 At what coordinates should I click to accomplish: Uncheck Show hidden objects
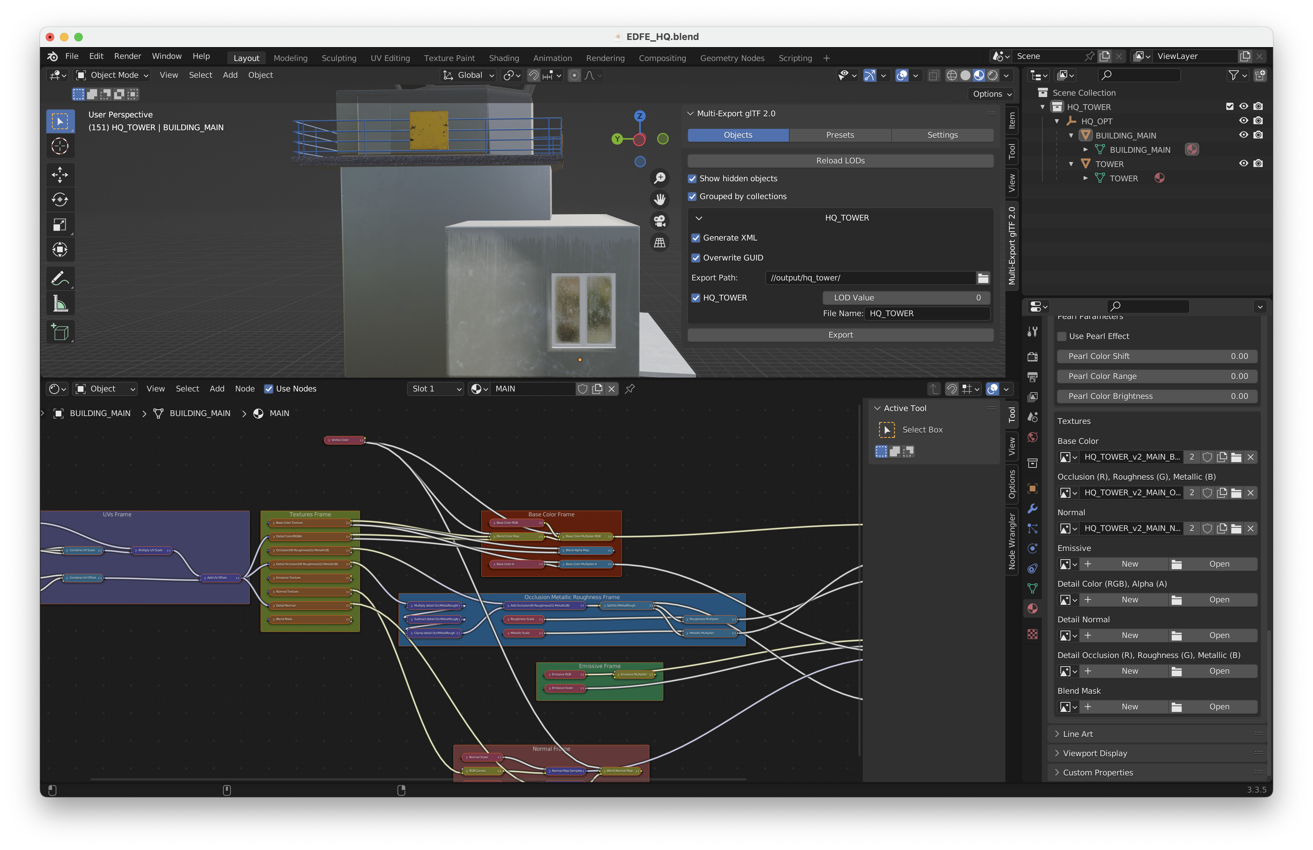693,179
